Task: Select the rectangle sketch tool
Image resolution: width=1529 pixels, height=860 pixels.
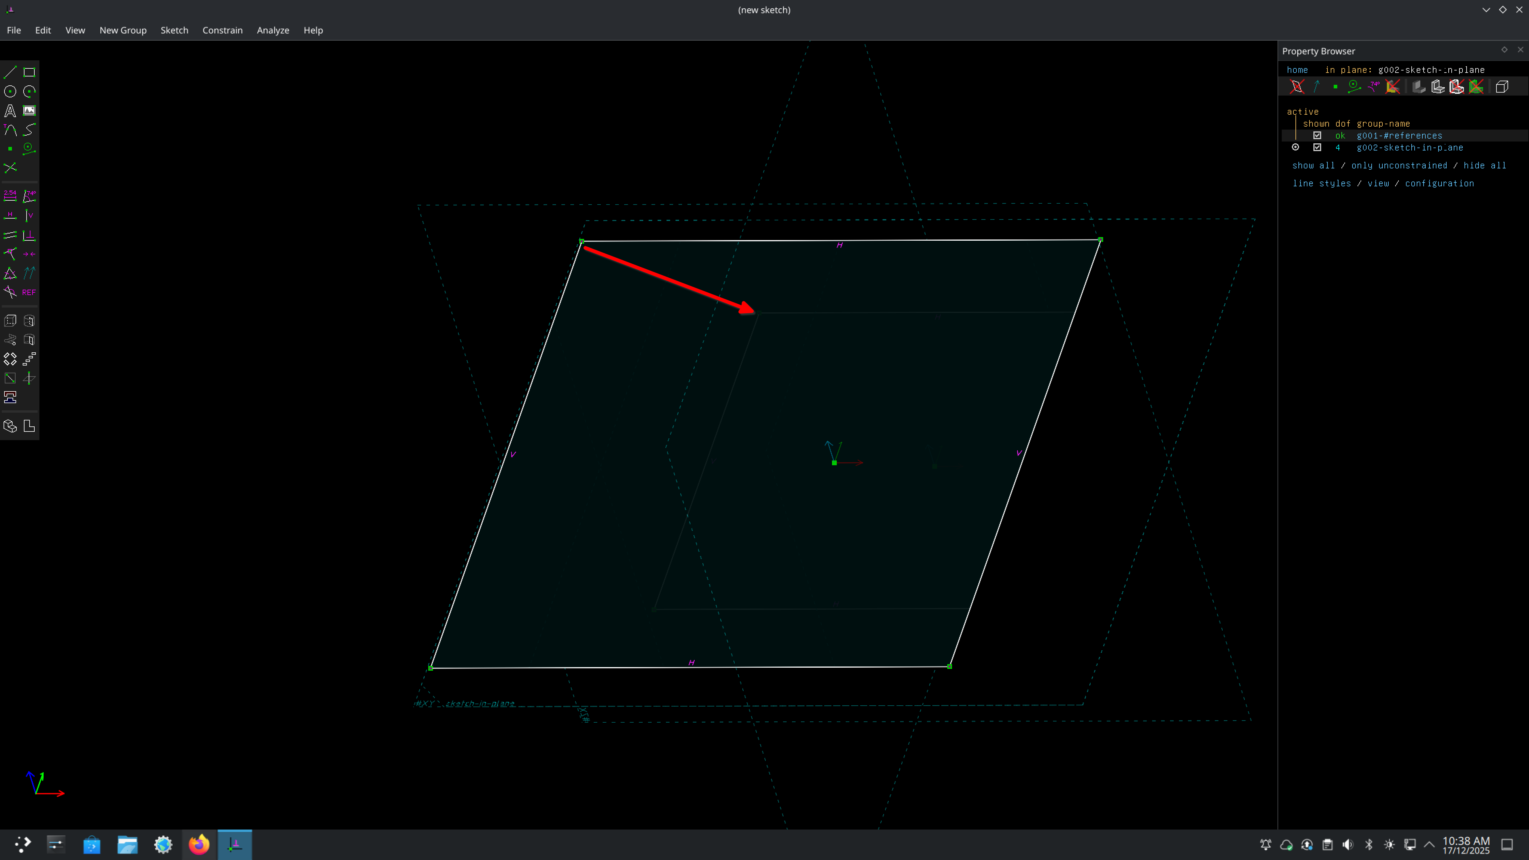Action: 29,72
